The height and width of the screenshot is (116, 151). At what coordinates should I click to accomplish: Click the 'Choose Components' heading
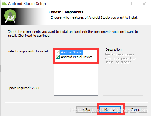(66, 12)
